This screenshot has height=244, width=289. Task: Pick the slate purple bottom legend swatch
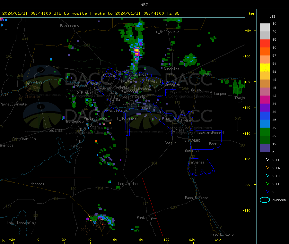[265, 148]
